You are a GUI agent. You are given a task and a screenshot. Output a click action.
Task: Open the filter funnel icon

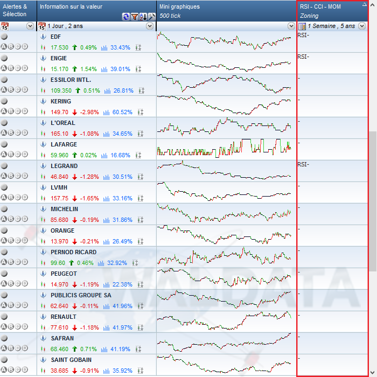coord(135,17)
